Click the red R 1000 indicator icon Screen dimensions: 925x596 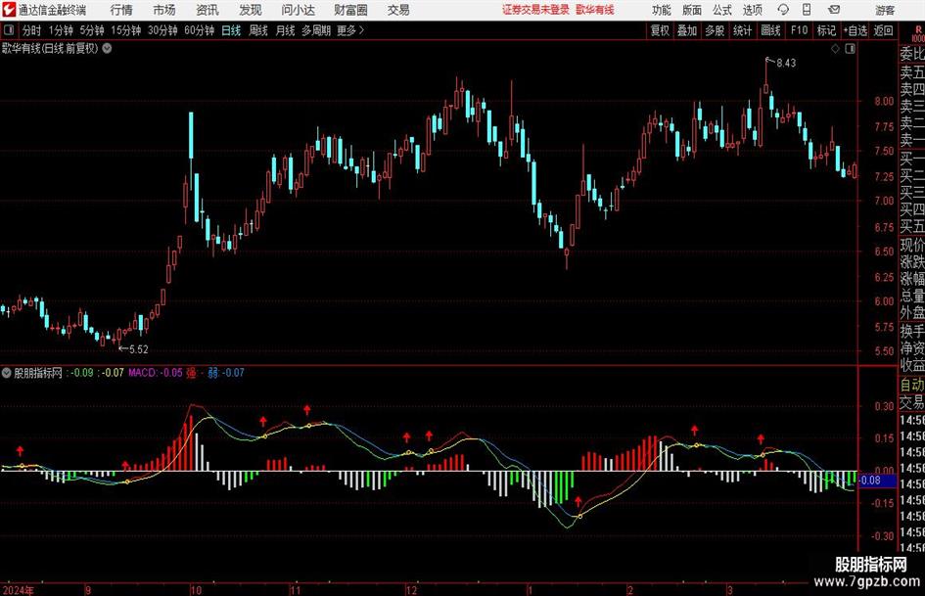[918, 34]
